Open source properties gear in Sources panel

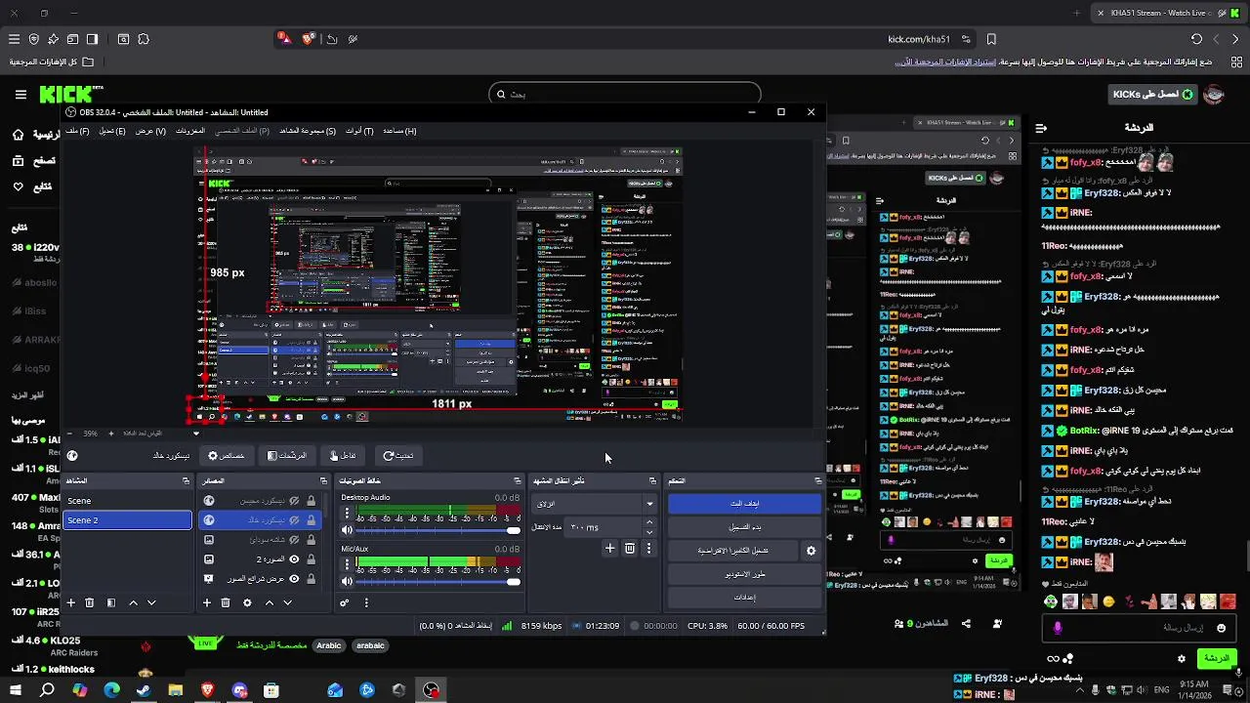click(x=247, y=602)
